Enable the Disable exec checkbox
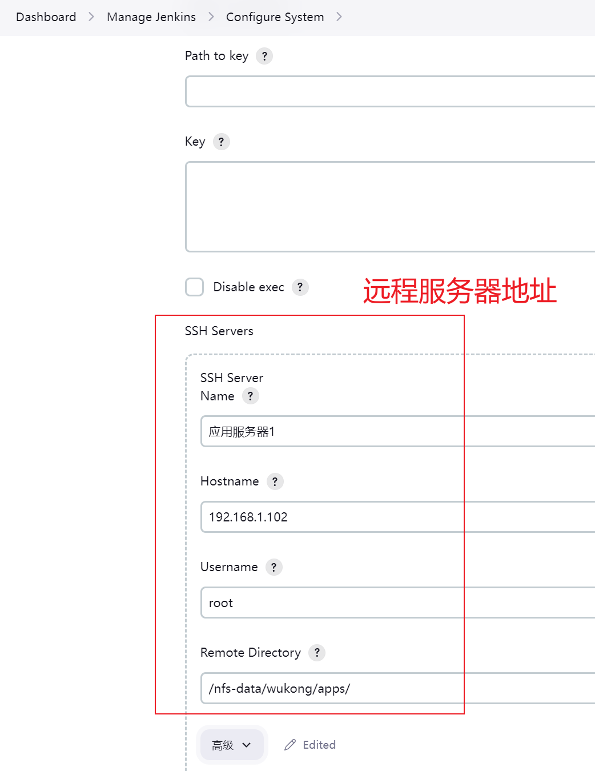The image size is (595, 771). (x=195, y=287)
